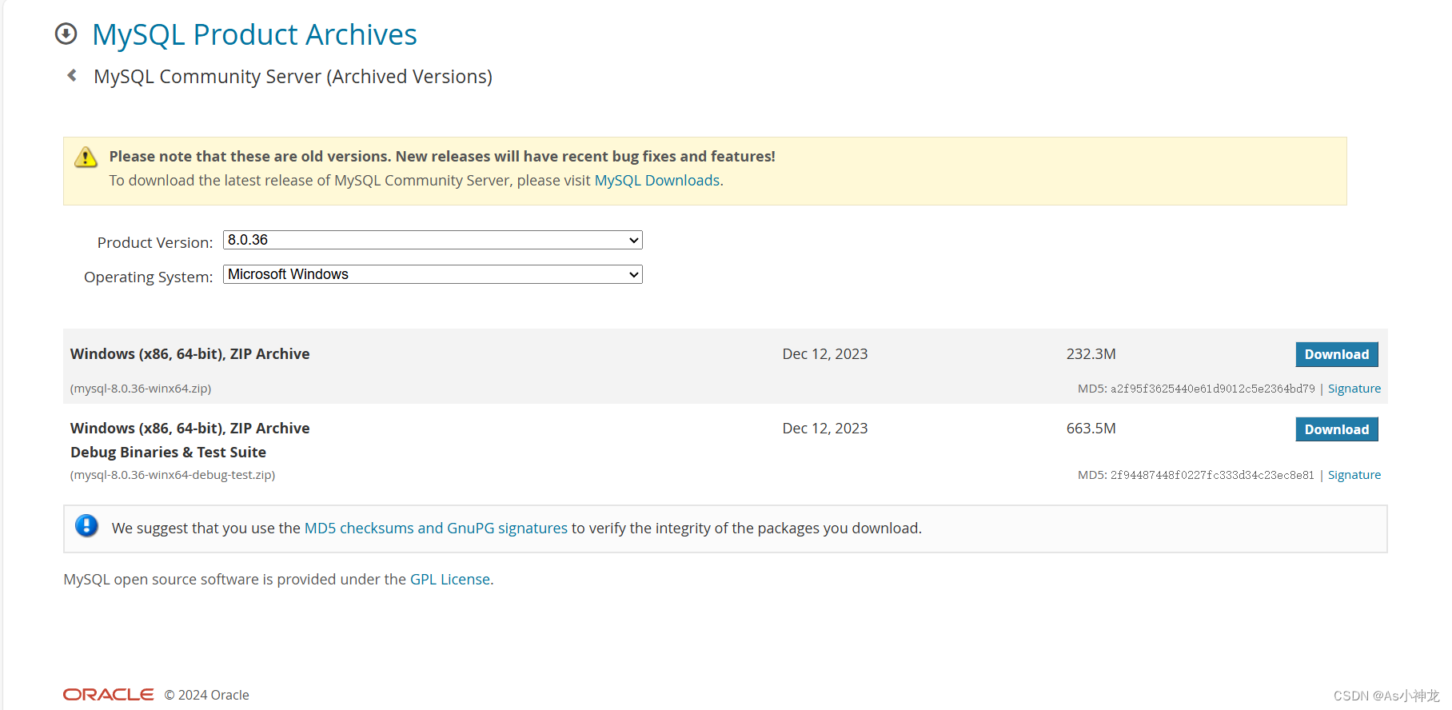
Task: Click the Oracle logo in footer
Action: [109, 694]
